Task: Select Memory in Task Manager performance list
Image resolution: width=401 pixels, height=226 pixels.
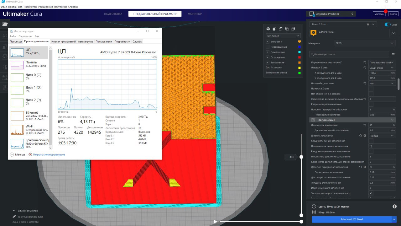Action: click(29, 65)
